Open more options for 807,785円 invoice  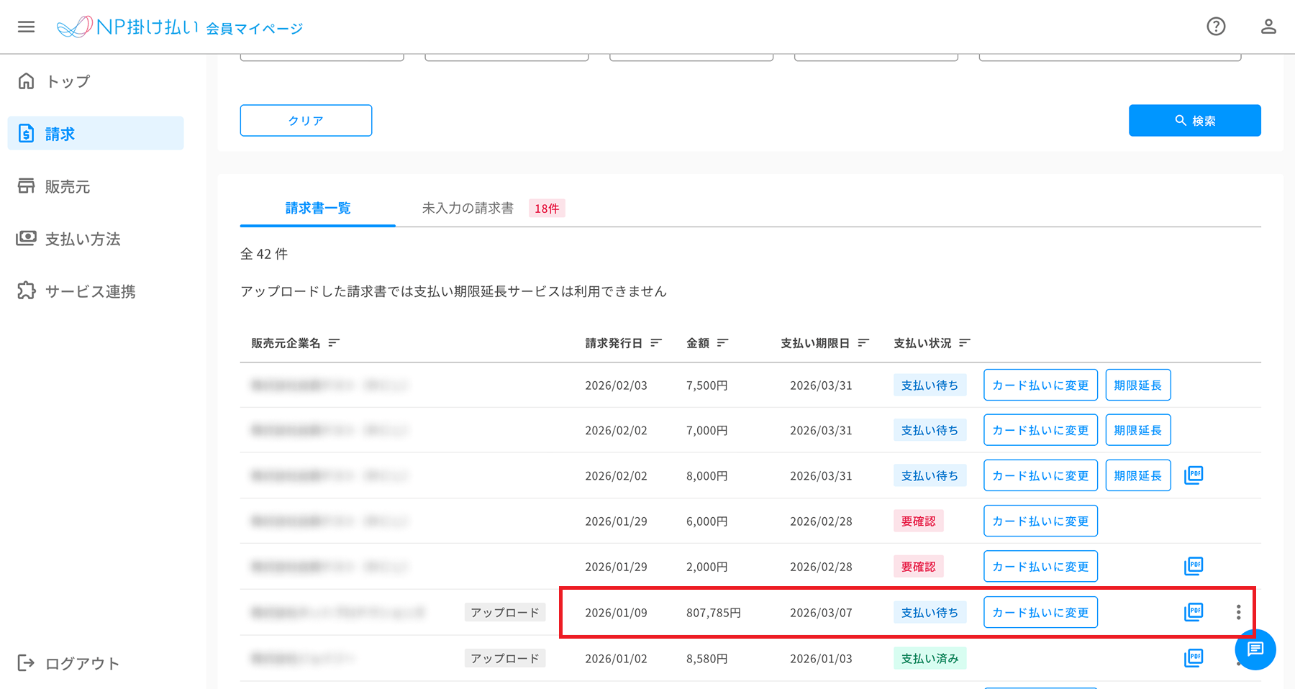click(1238, 612)
